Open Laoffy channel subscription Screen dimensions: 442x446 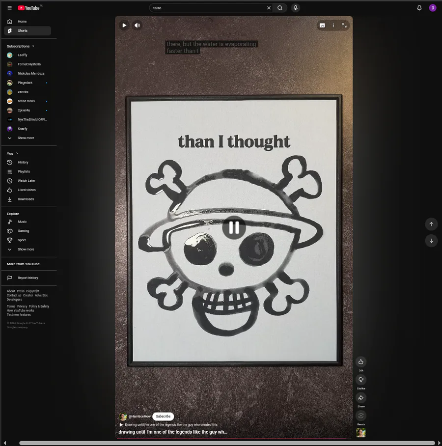[x=28, y=55]
